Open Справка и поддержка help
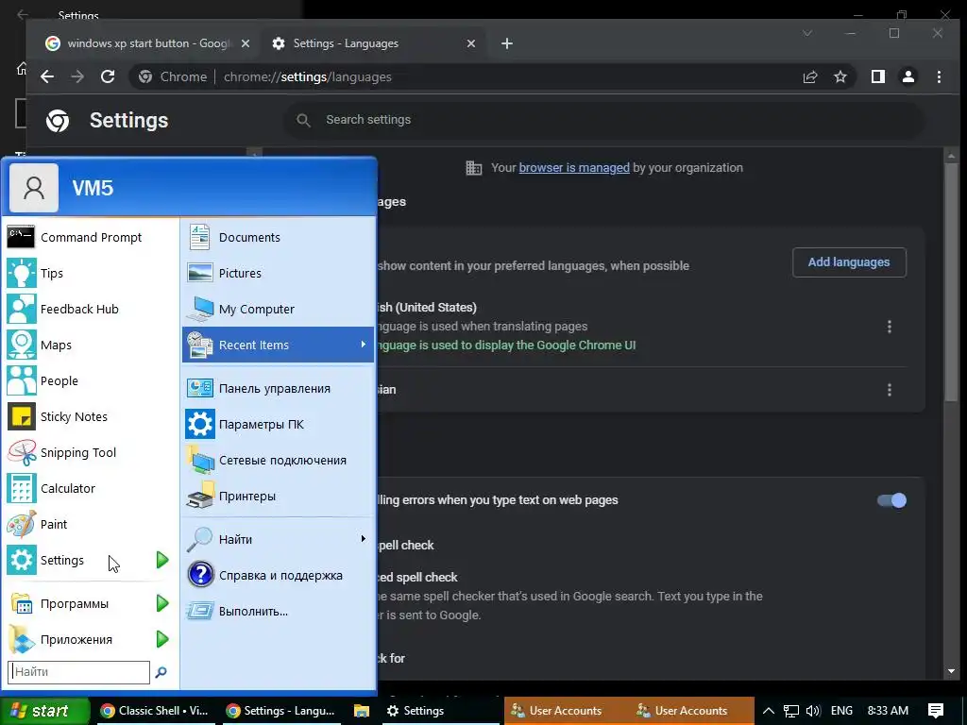967x725 pixels. click(x=279, y=575)
